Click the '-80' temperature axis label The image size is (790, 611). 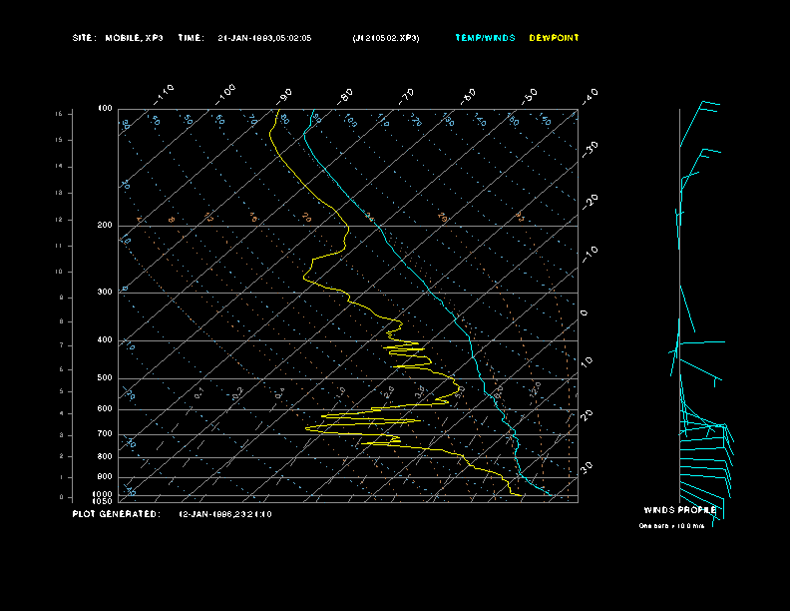point(345,96)
